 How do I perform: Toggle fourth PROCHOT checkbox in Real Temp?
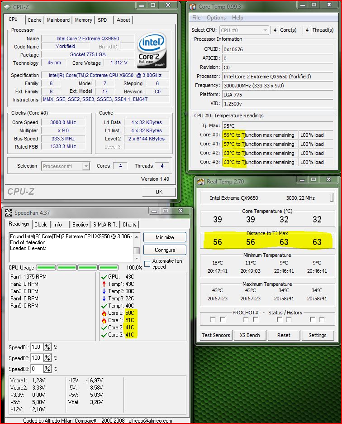256,319
